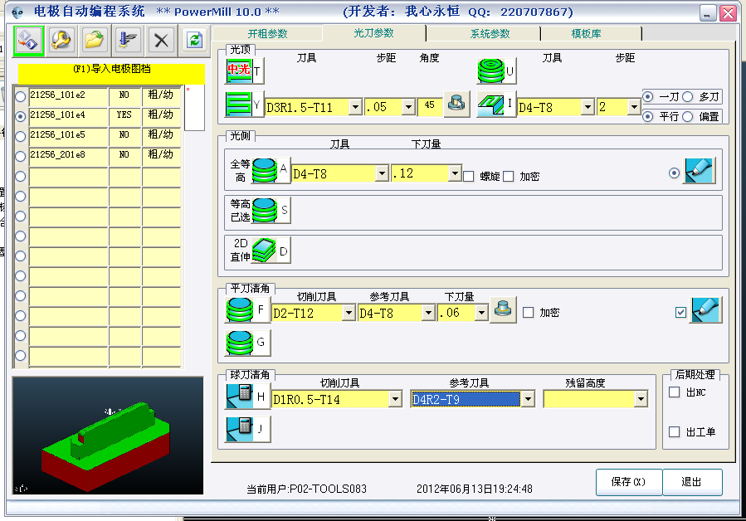Screen dimensions: 746x521
Task: Click the YES cell in 21256_101e4 row
Action: pyautogui.click(x=124, y=116)
